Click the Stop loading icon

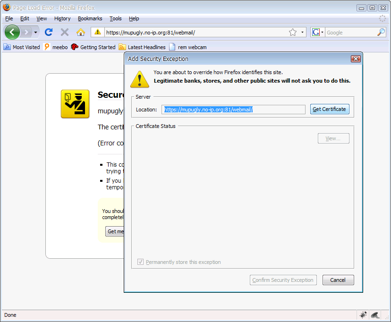(x=65, y=32)
